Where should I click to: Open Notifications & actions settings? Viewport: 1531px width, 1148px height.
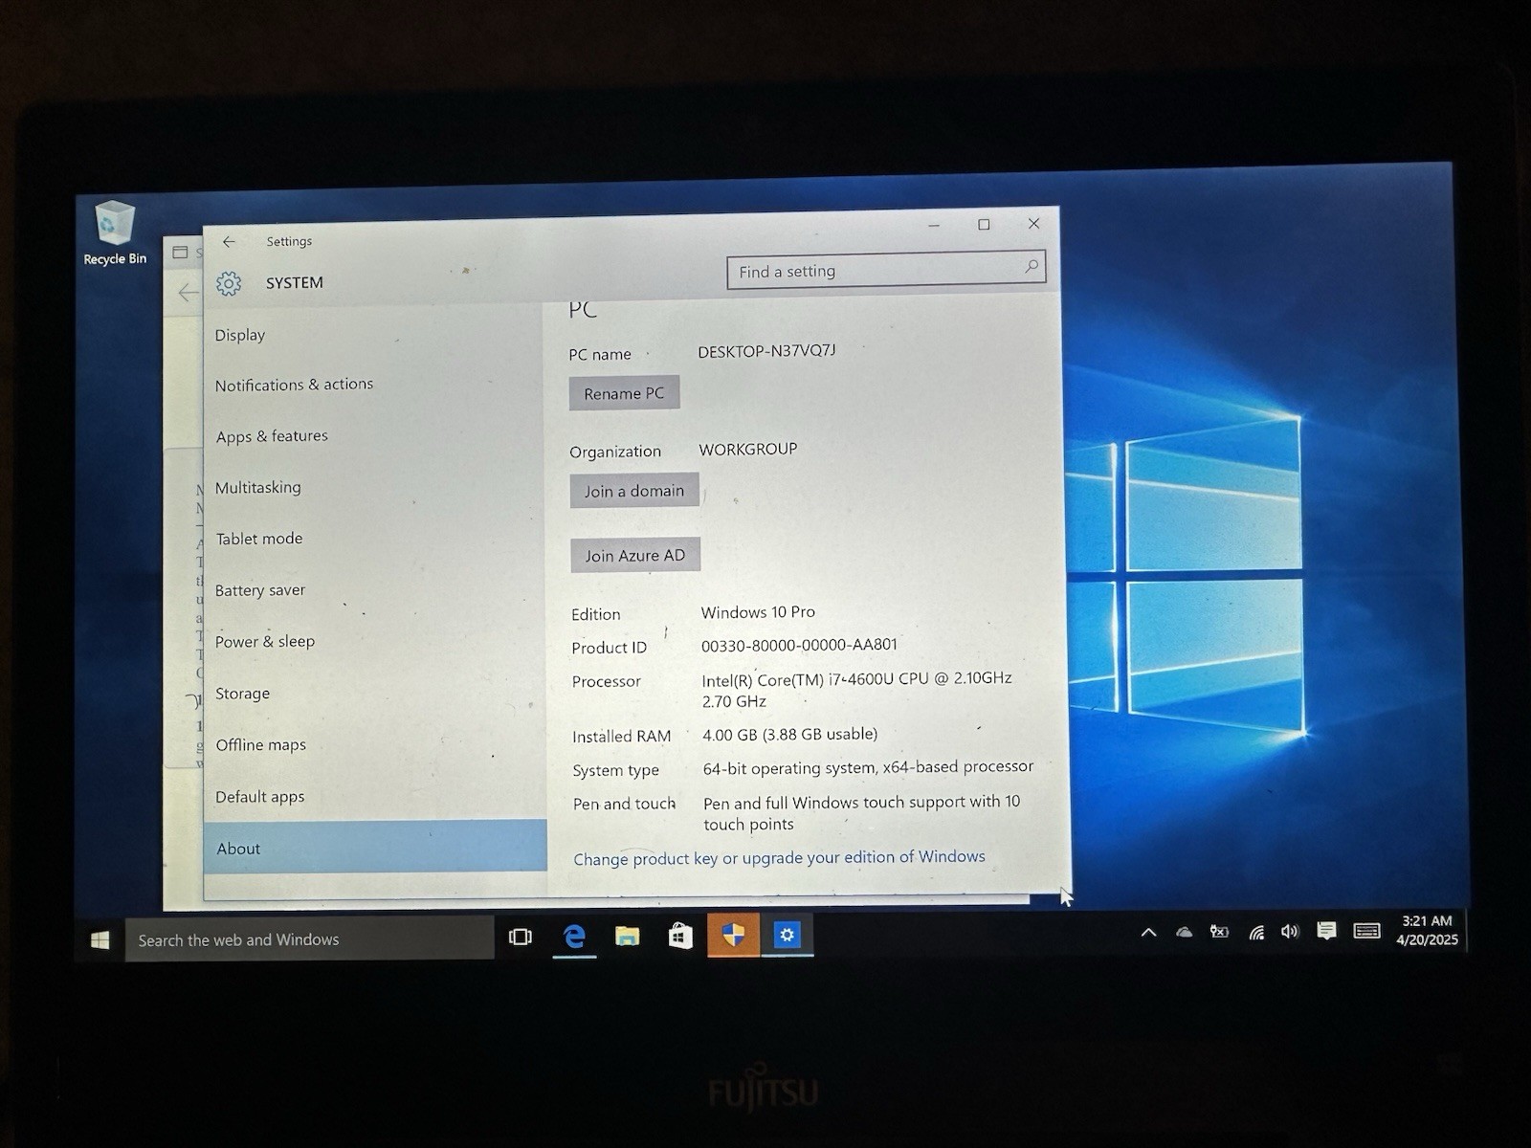click(x=294, y=385)
